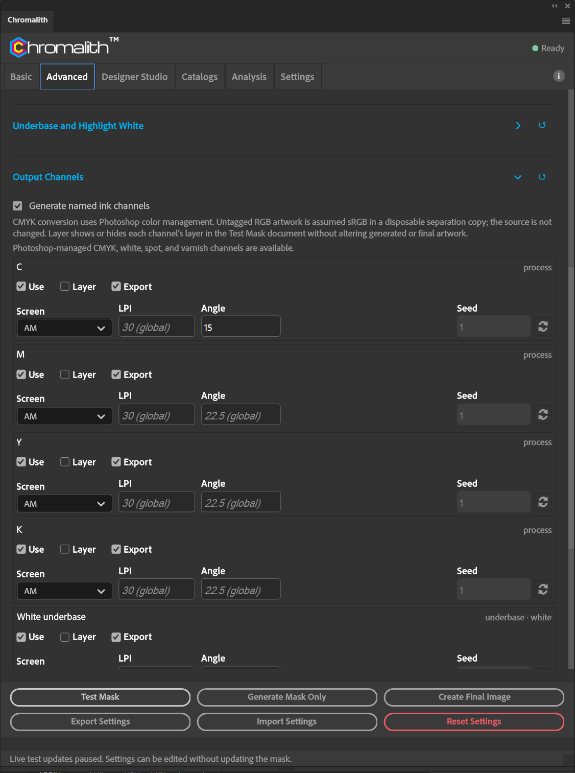Open Screen dropdown for channel K
Viewport: 575px width, 773px height.
[64, 591]
